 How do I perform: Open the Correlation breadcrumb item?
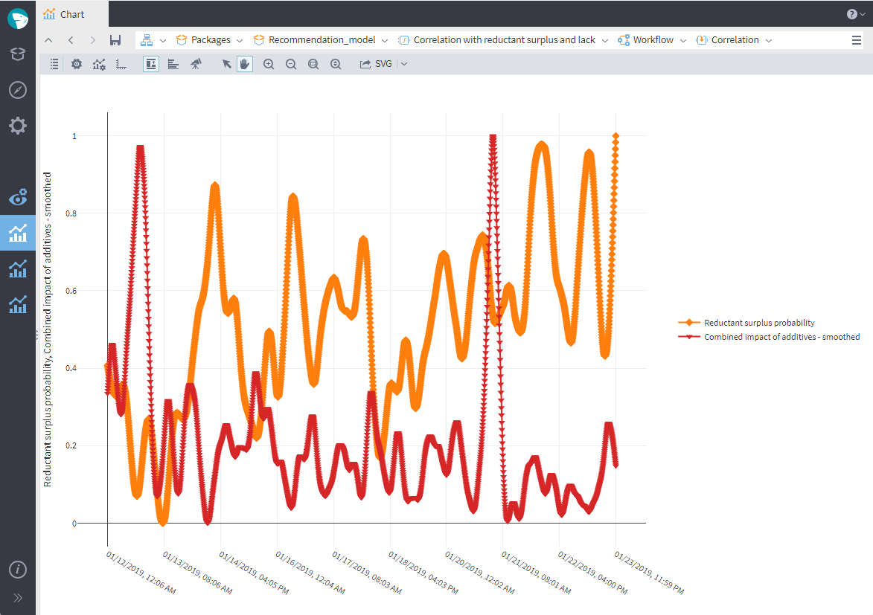point(728,40)
